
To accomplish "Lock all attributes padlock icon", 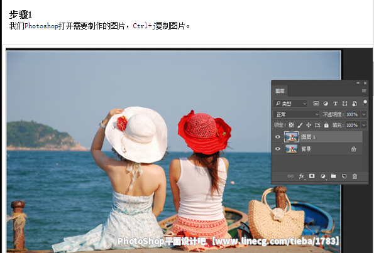I will pos(326,125).
